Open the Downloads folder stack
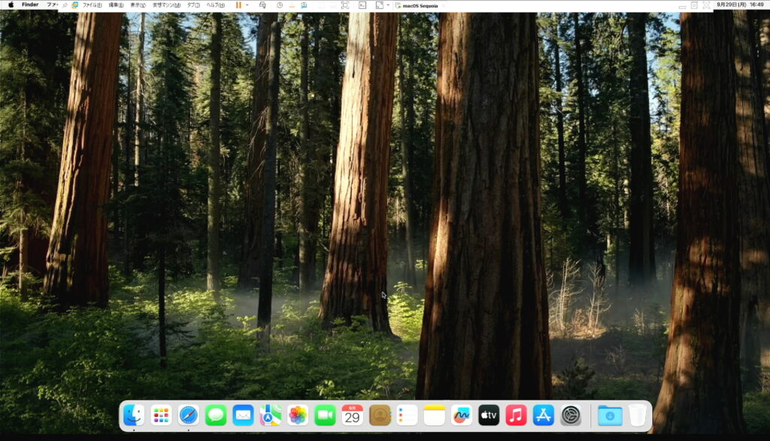 [x=609, y=415]
